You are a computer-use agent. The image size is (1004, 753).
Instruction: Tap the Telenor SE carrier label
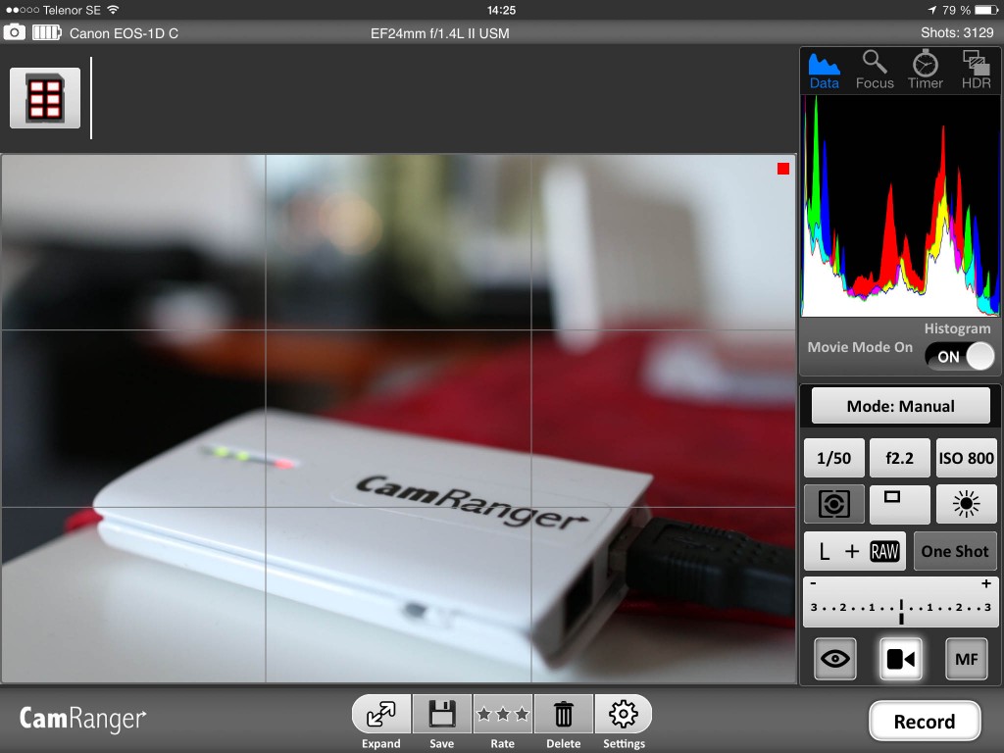72,10
